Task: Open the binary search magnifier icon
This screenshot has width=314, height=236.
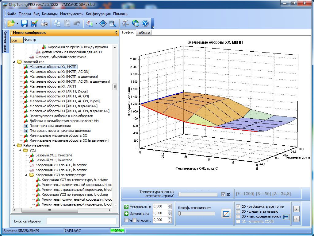Action: (x=113, y=23)
